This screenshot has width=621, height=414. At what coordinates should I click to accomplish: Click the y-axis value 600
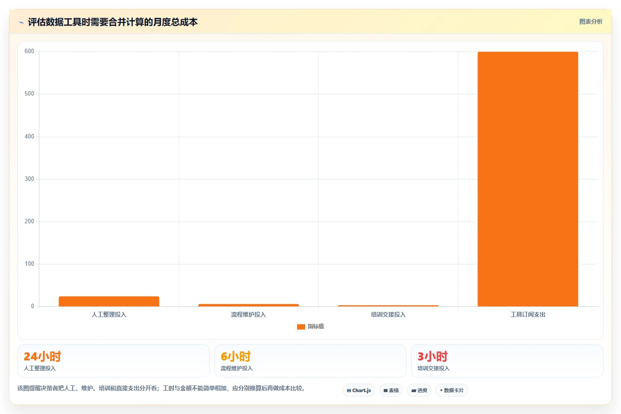29,51
